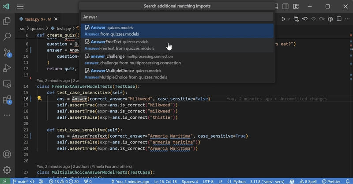Open changes compare icon in editor toolbar
Screen dimensions: 353x184
296,19
